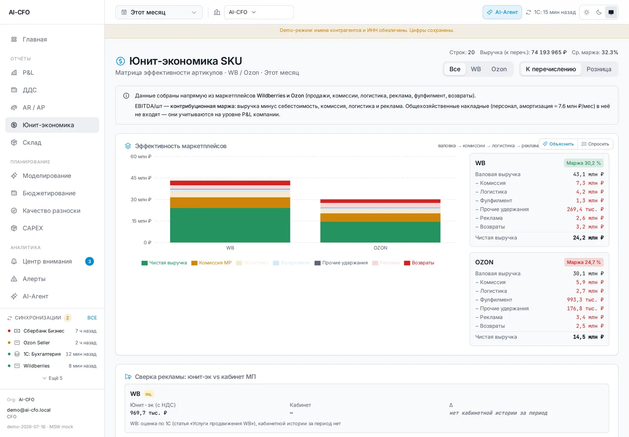Open Центр внимания analytics
Screen dimensions: 629x437
pyautogui.click(x=52, y=261)
